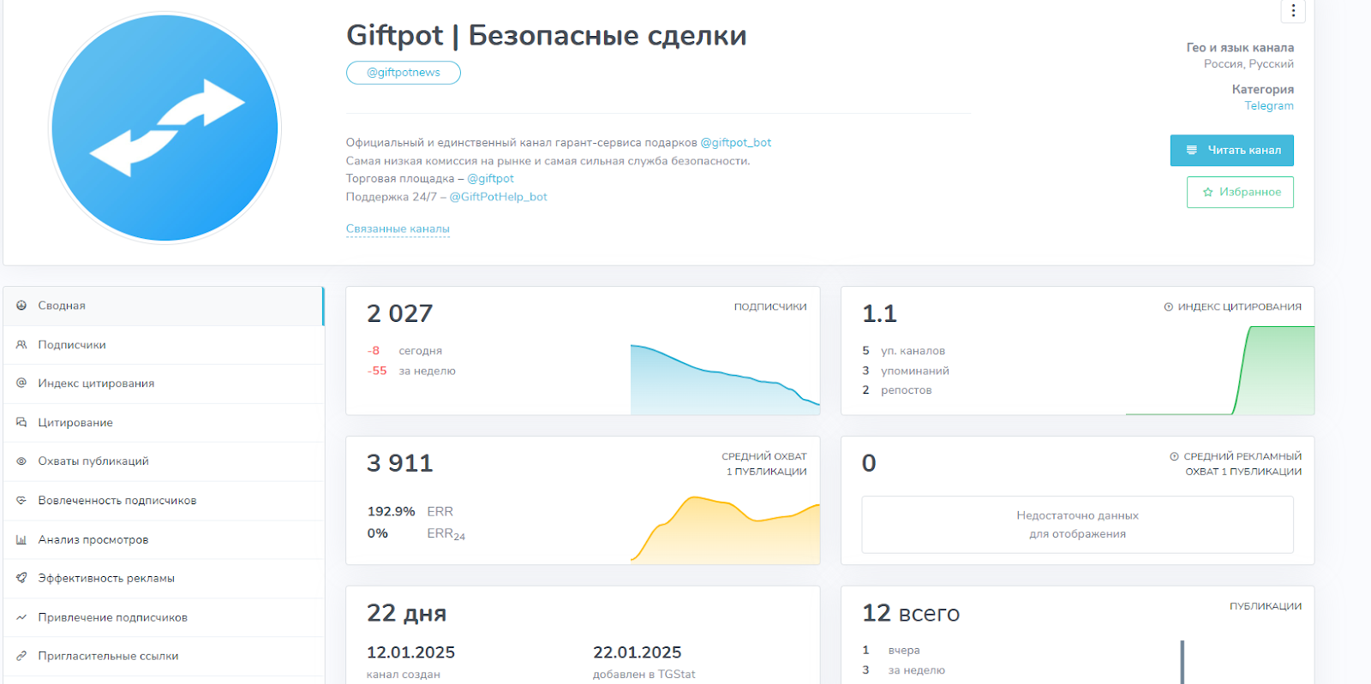Click the subscribers count 2 027
The height and width of the screenshot is (684, 1371).
tap(400, 314)
